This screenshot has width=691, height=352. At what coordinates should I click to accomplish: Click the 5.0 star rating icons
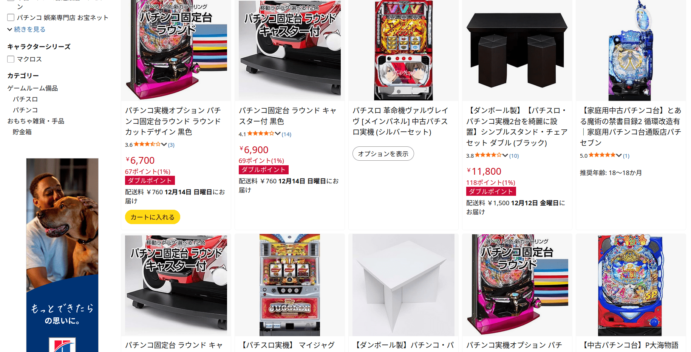coord(602,155)
